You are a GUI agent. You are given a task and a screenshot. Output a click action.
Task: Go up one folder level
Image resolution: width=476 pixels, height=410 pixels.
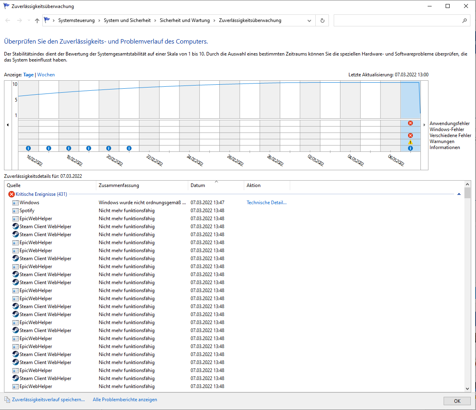(x=37, y=20)
